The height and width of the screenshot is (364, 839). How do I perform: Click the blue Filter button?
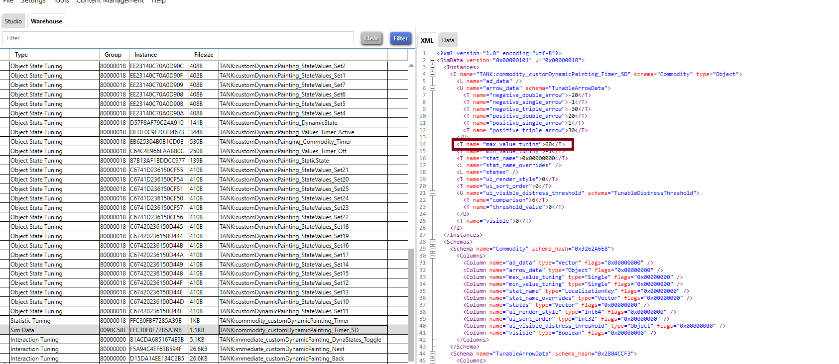point(400,38)
